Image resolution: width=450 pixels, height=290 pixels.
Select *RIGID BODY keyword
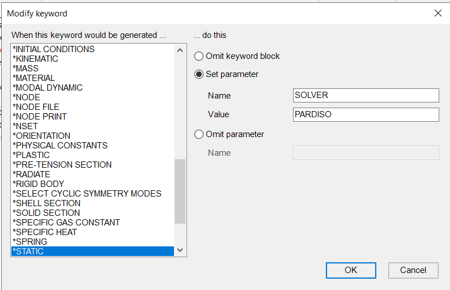click(x=38, y=184)
